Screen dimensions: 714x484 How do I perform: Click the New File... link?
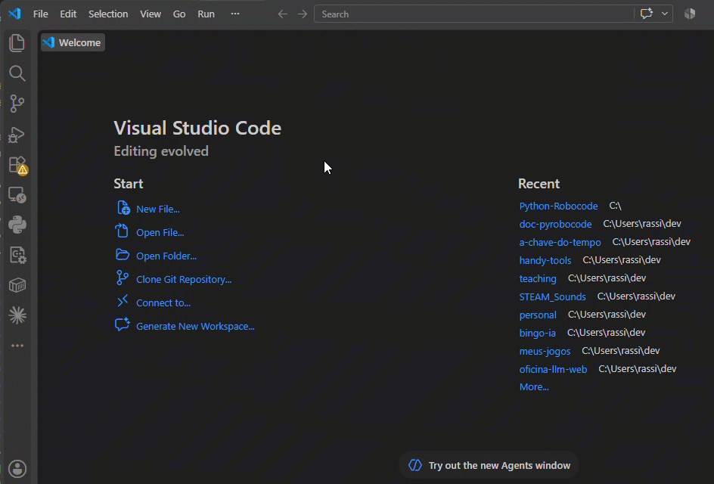[158, 209]
